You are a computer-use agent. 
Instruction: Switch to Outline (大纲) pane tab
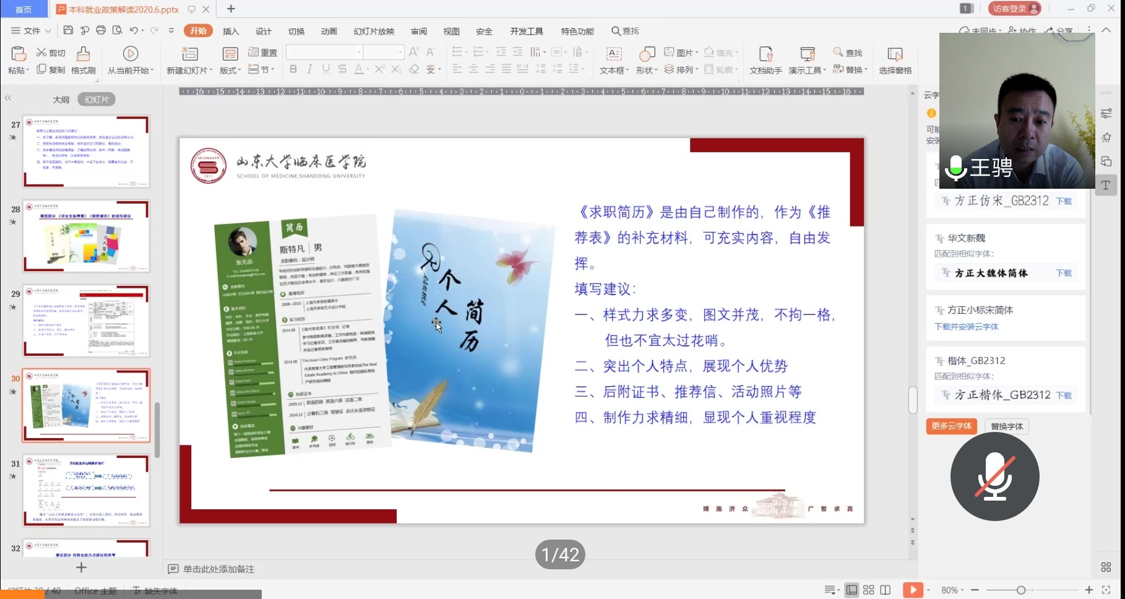tap(61, 100)
